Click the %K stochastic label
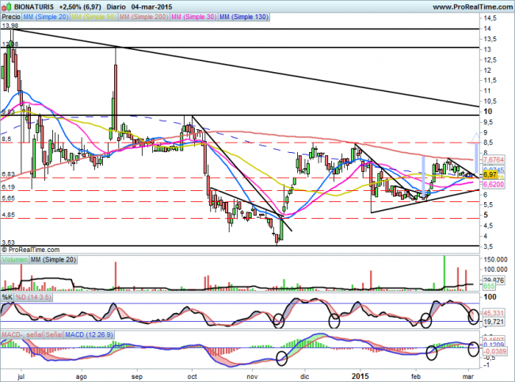Image resolution: width=515 pixels, height=382 pixels. point(6,297)
